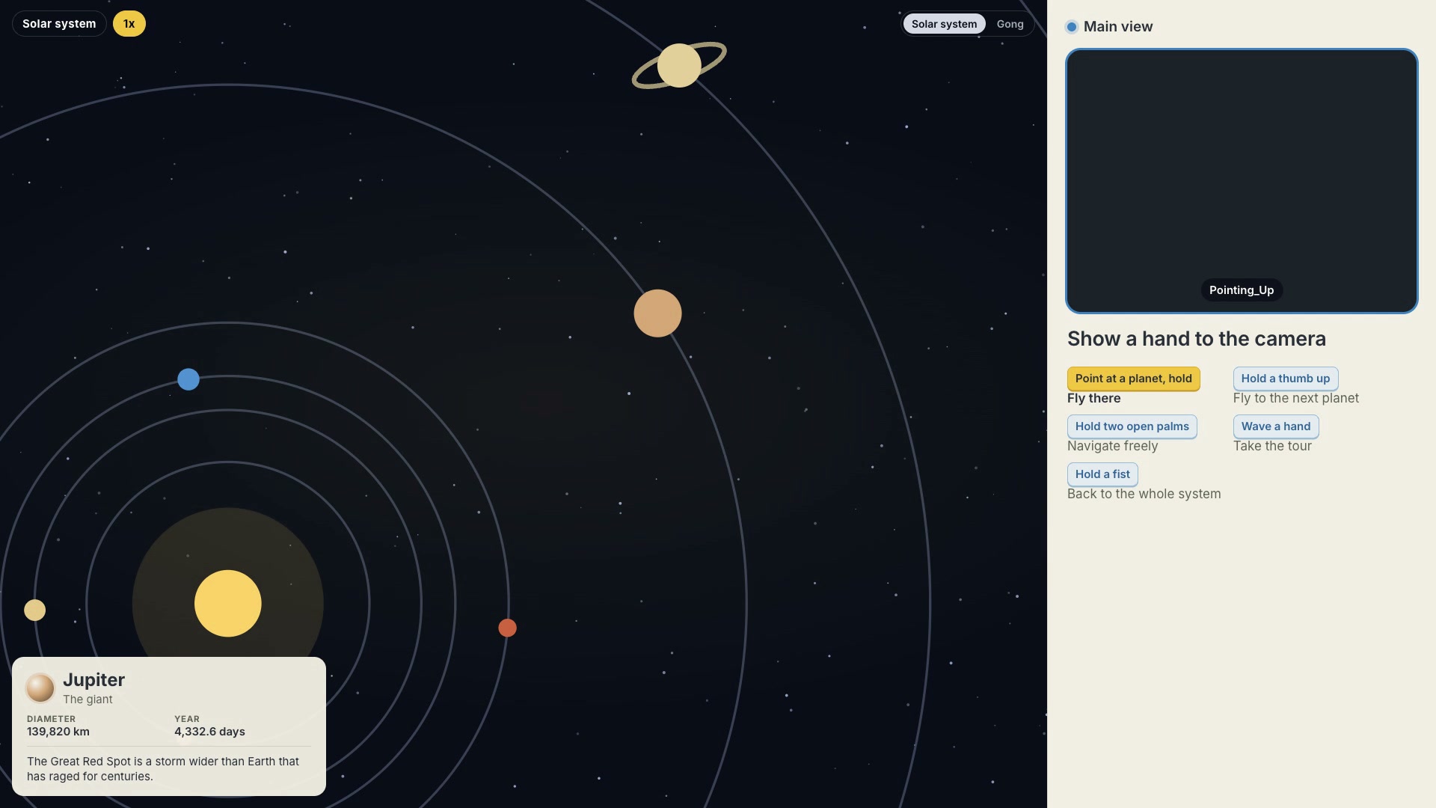The height and width of the screenshot is (808, 1436).
Task: Click the 4,332.6 days year value
Action: [209, 732]
